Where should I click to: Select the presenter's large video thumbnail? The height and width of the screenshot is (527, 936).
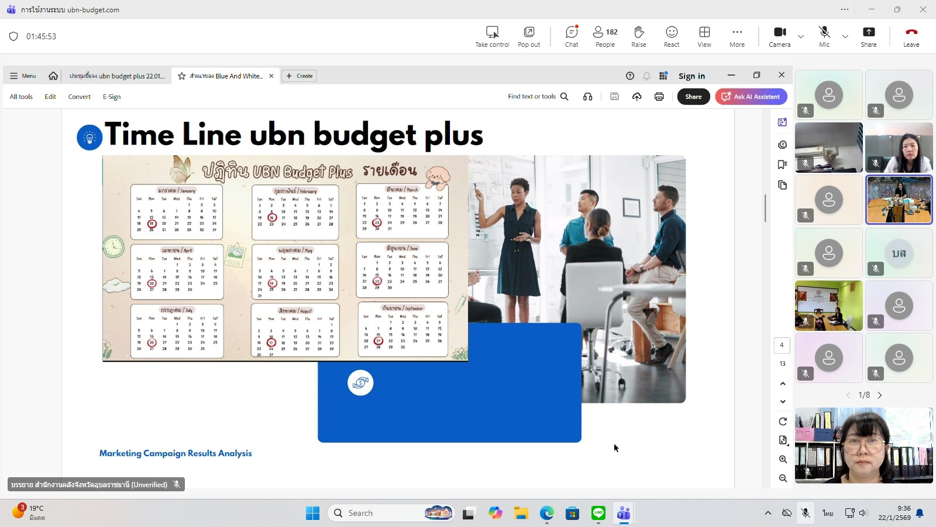(863, 446)
